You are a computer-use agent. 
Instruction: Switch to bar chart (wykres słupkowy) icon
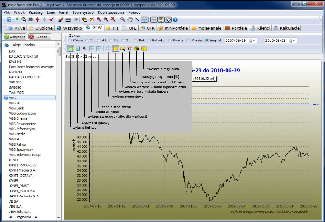77,49
